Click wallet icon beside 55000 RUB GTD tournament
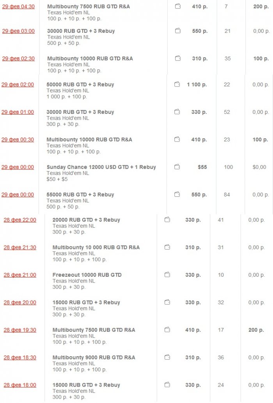The width and height of the screenshot is (273, 403). 177,194
